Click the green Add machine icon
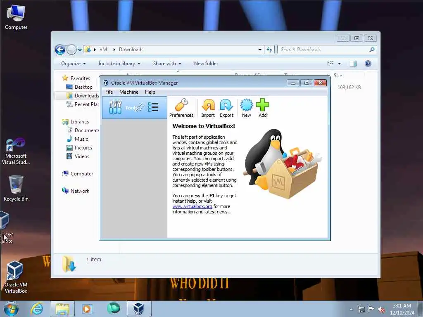 pyautogui.click(x=262, y=108)
